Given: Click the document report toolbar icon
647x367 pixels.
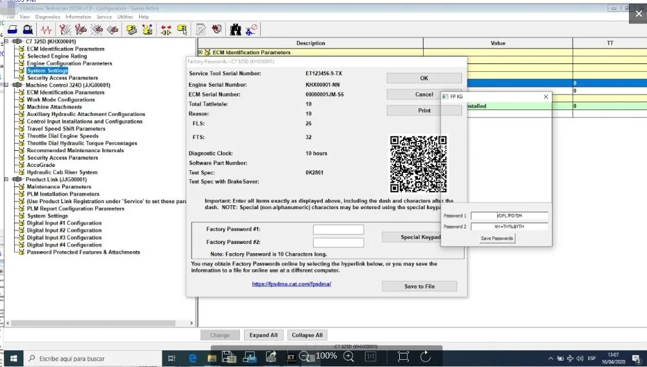Looking at the screenshot, I should pos(201,30).
